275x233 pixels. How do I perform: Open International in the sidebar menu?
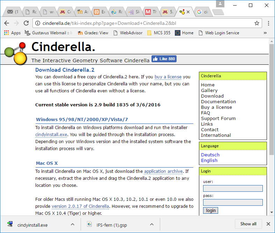[216, 135]
